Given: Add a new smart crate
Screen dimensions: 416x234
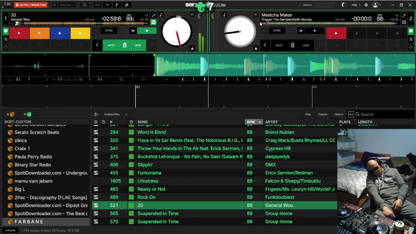Looking at the screenshot, I should (x=27, y=114).
